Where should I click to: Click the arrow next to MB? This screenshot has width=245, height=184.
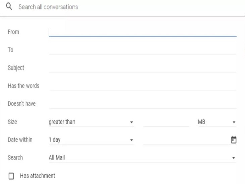click(x=234, y=122)
